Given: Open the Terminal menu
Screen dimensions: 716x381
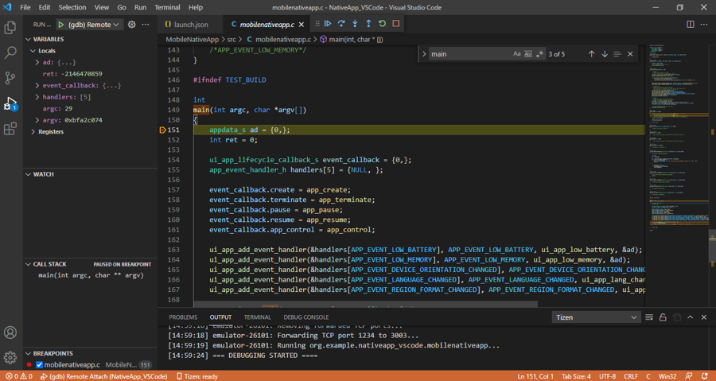Looking at the screenshot, I should [x=167, y=7].
